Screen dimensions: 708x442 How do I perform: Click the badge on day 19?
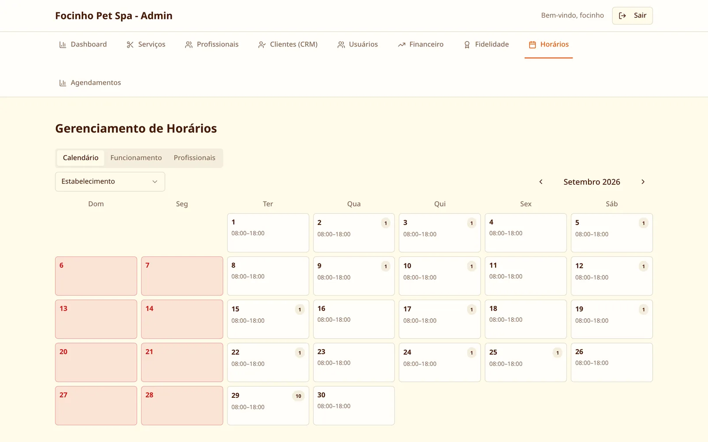coord(643,310)
